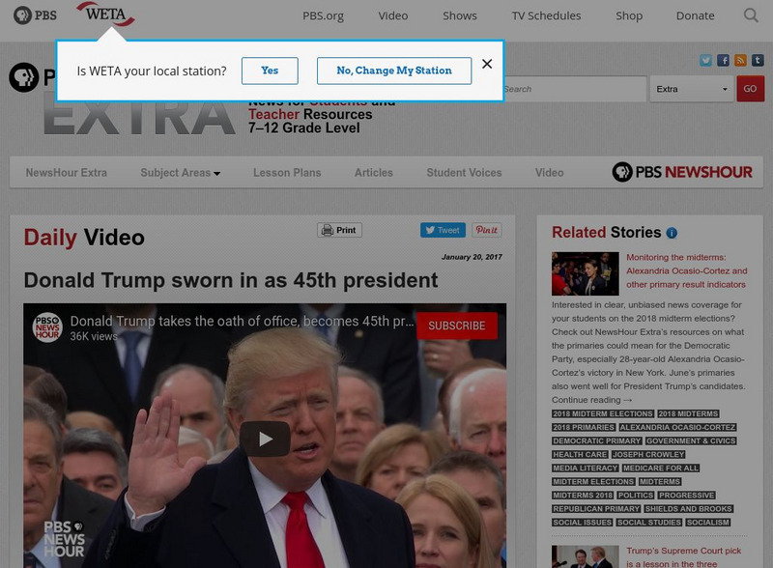Click the Donald Trump sworn in headline
This screenshot has width=773, height=568.
[230, 280]
